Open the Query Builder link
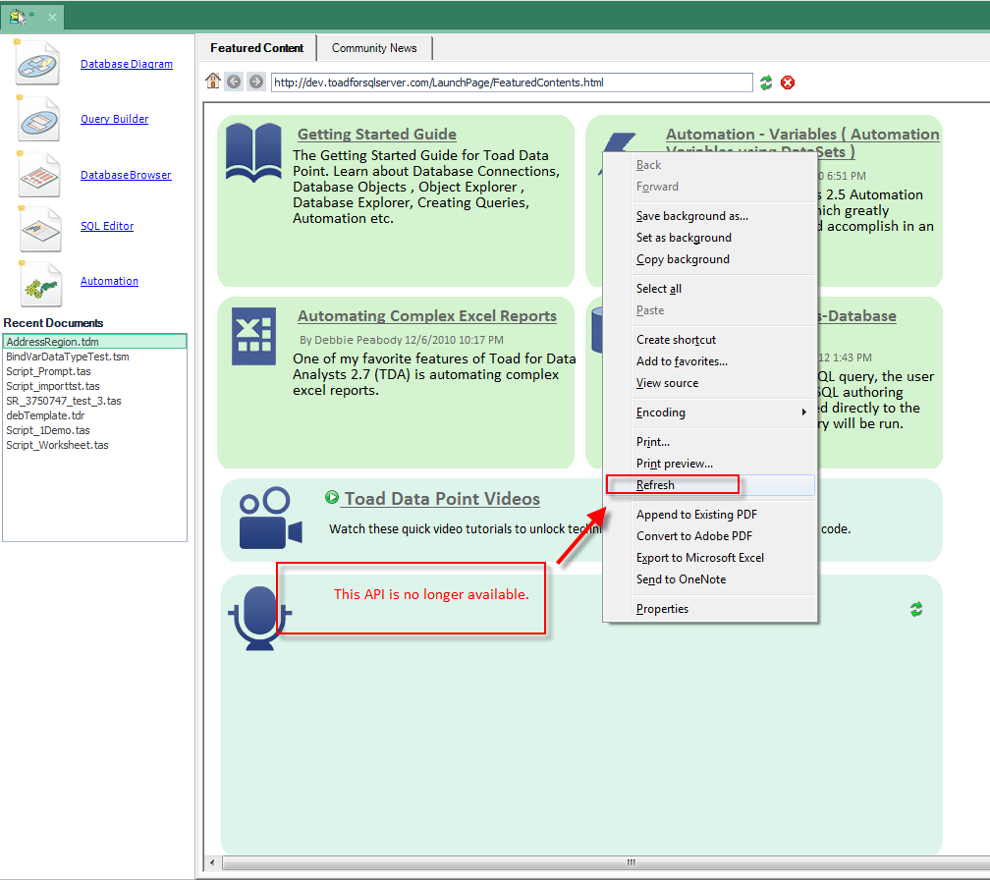The height and width of the screenshot is (880, 990). 114,119
